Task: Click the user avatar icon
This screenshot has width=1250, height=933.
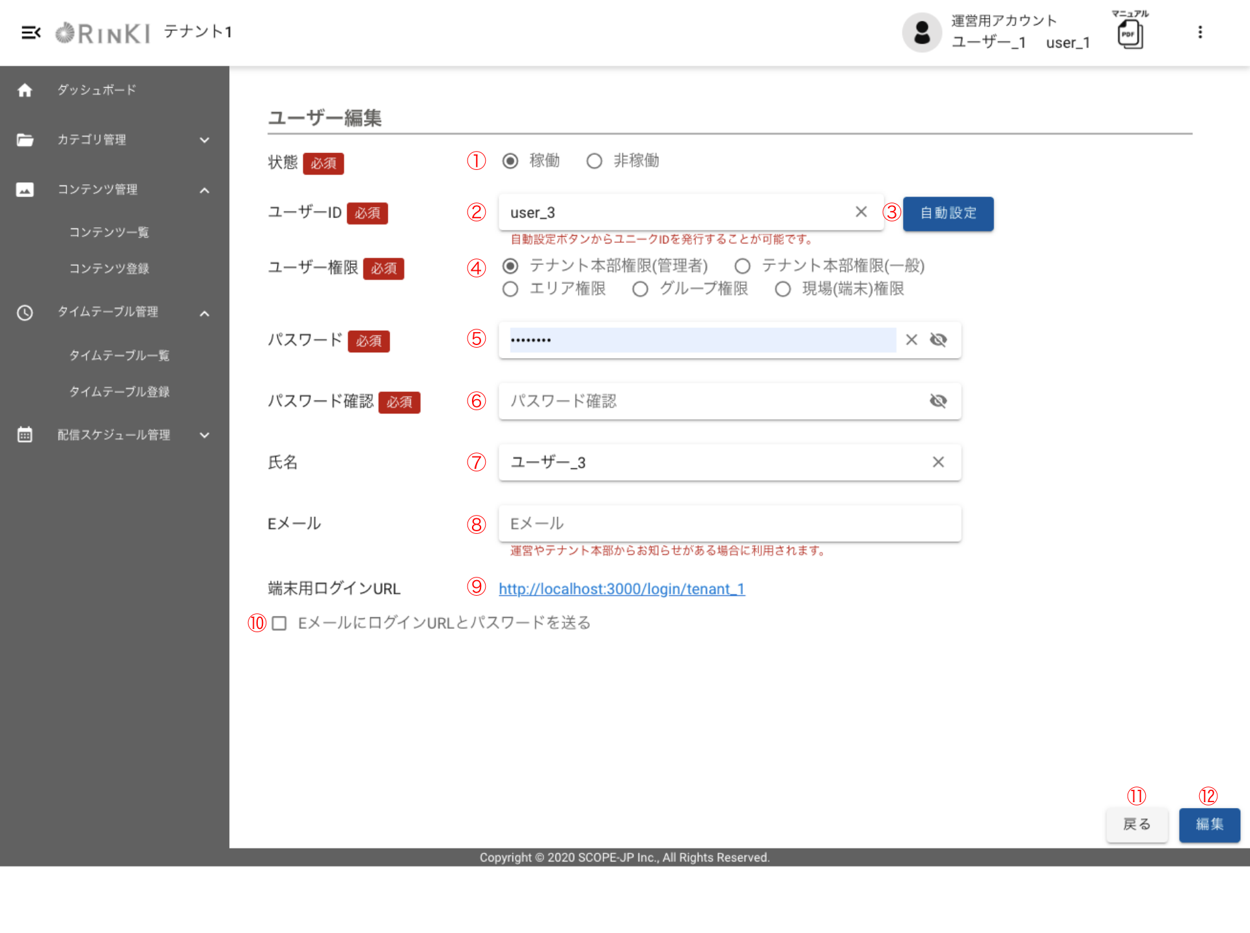Action: (x=921, y=33)
